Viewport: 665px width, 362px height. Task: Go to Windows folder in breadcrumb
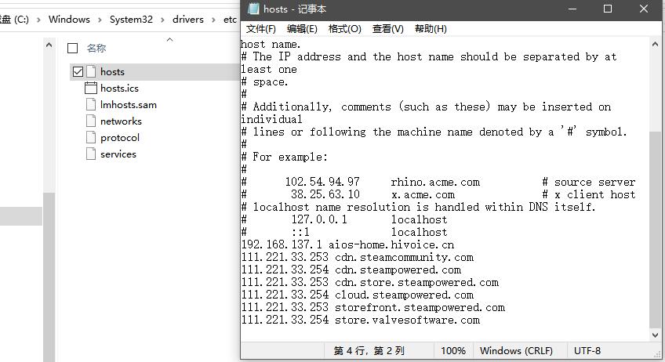(69, 20)
